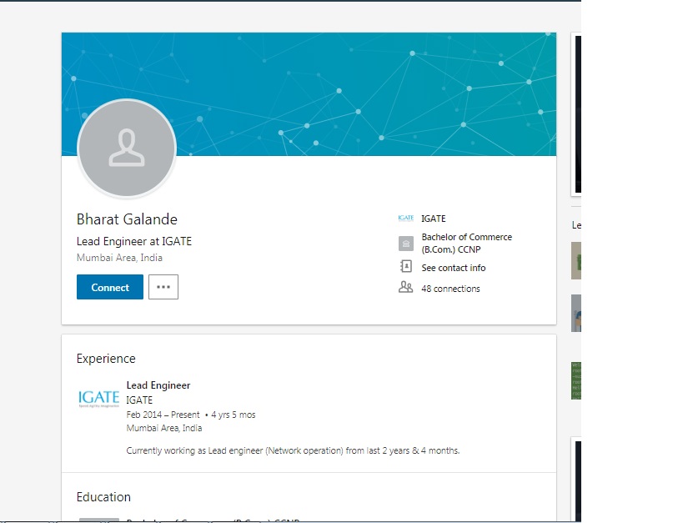Click the contact card icon

tap(406, 266)
